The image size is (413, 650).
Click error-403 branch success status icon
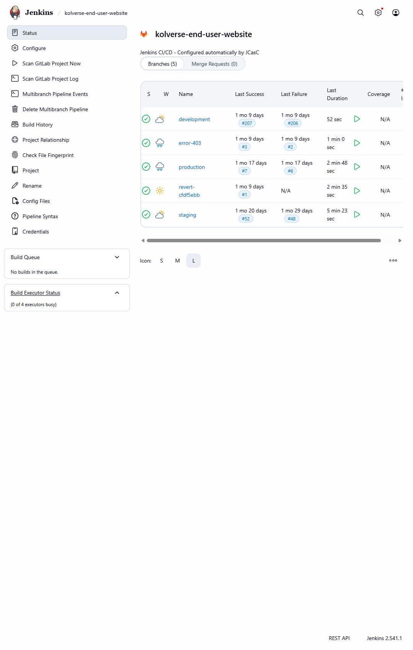tap(146, 143)
